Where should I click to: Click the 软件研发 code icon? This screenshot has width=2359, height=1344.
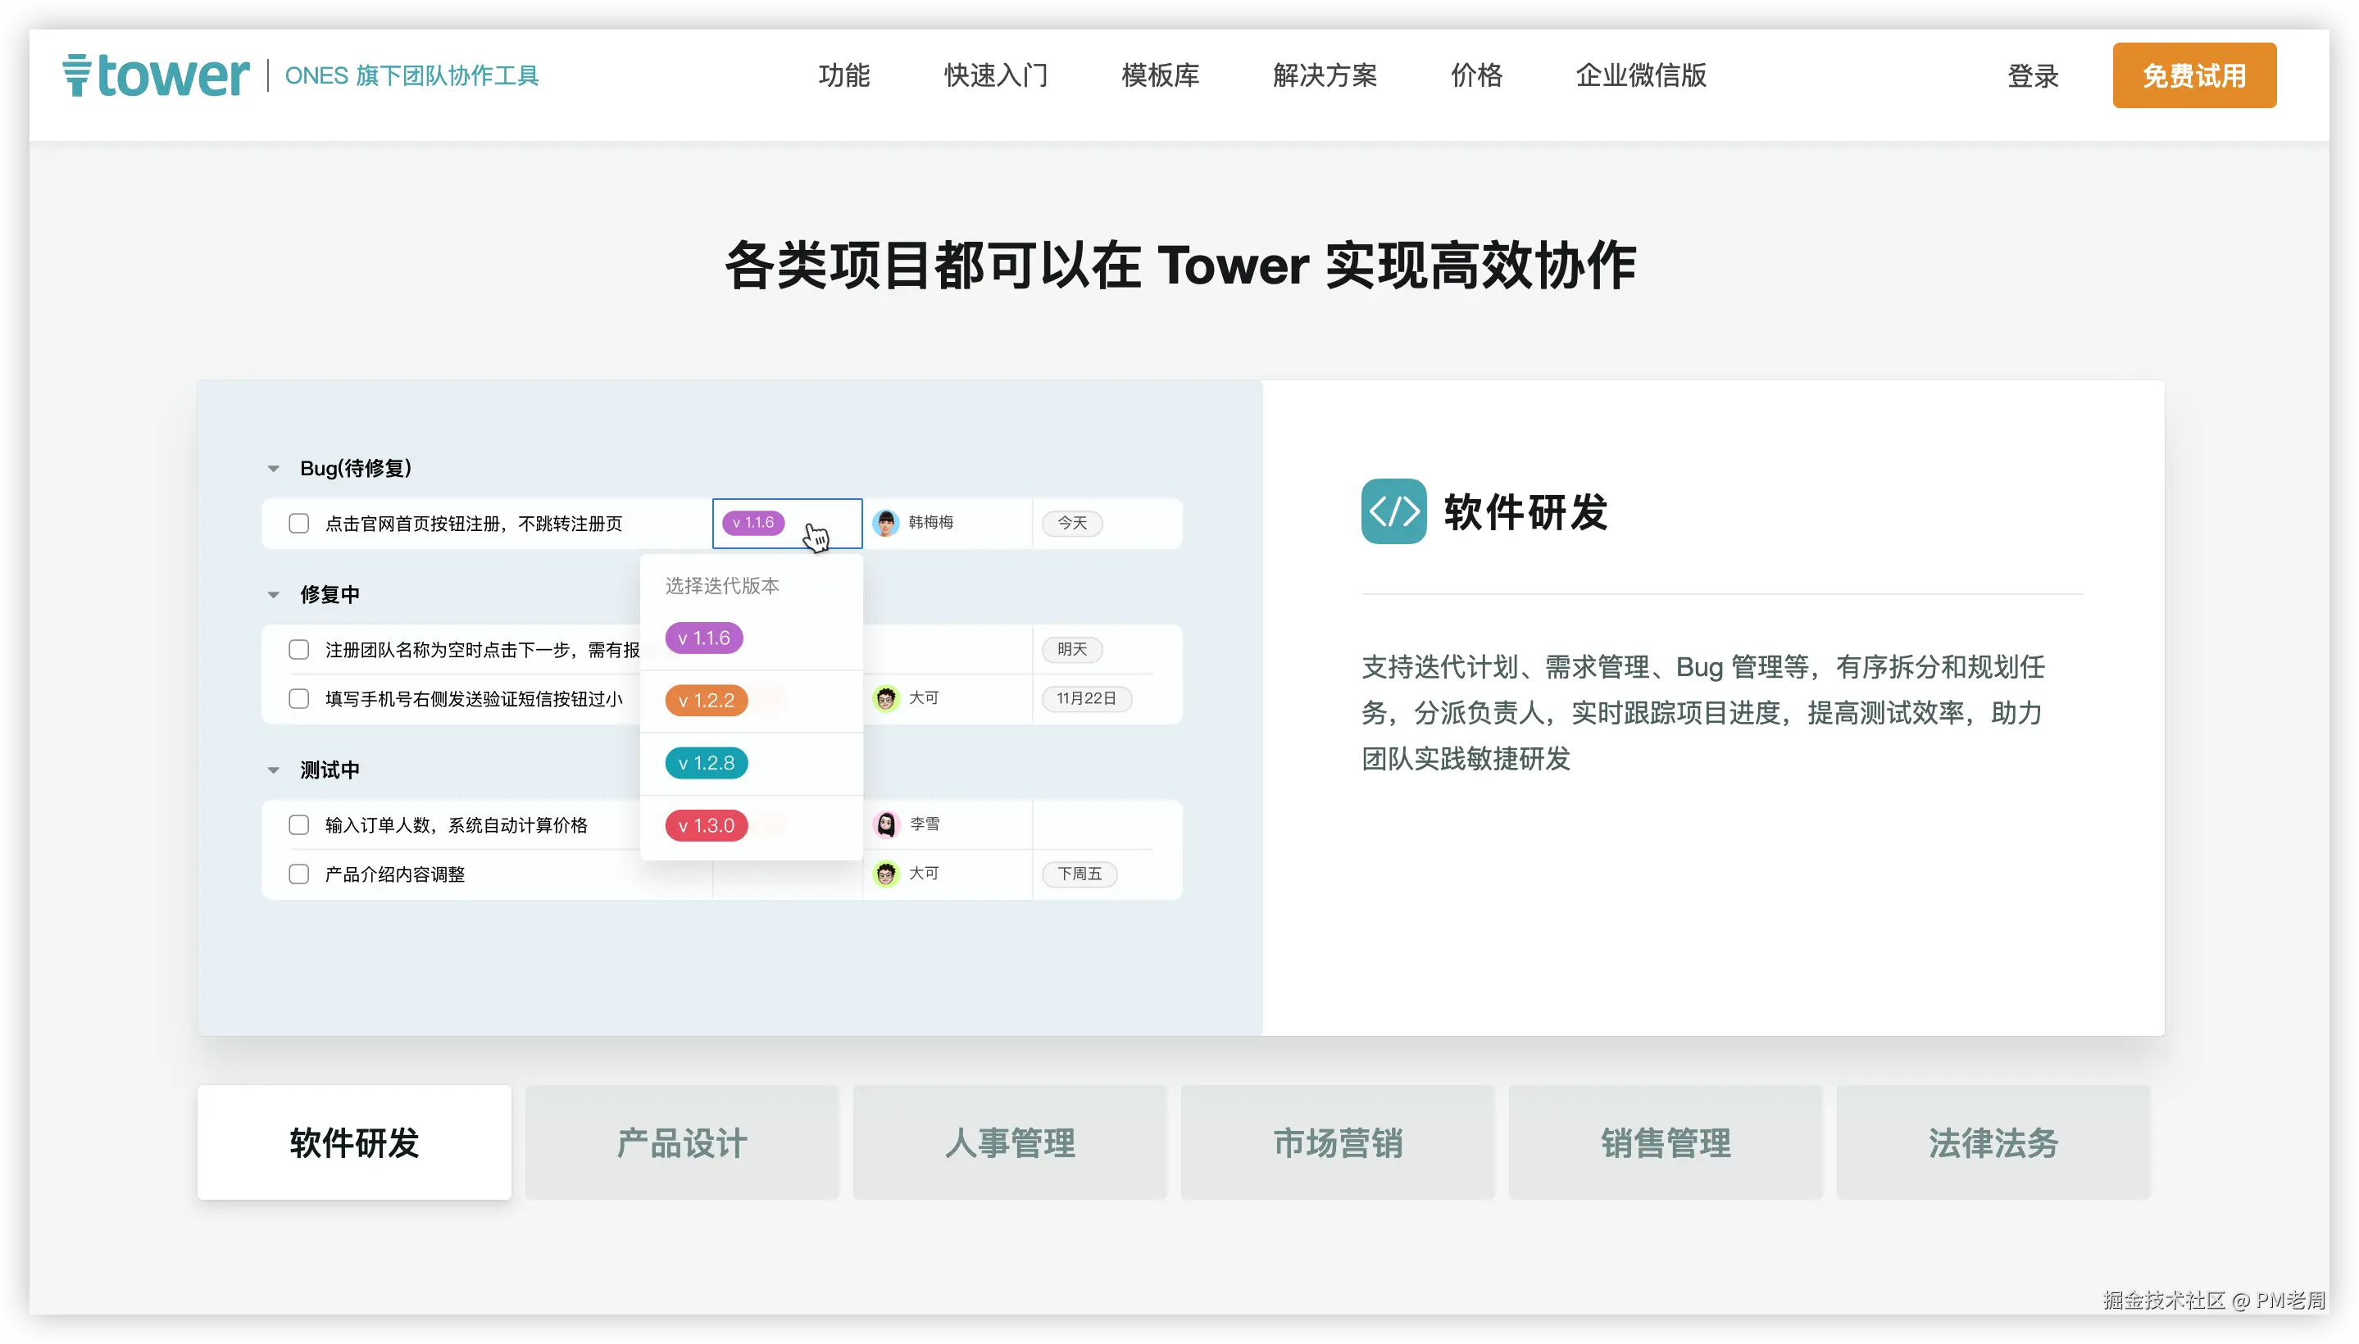(x=1394, y=511)
